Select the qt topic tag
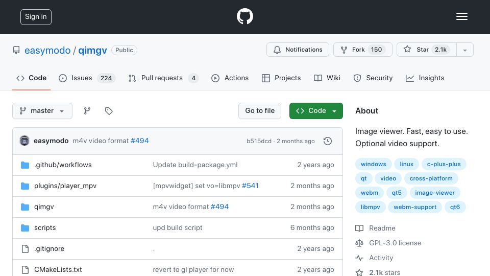 [x=364, y=179]
